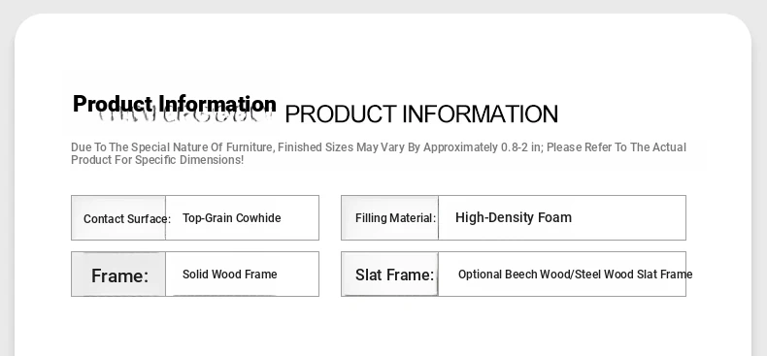Click the uppercase PRODUCT INFORMATION title
Image resolution: width=767 pixels, height=356 pixels.
pyautogui.click(x=421, y=114)
